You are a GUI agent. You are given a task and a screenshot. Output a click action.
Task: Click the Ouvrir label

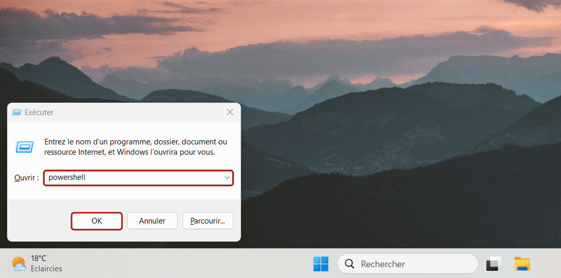(x=26, y=178)
